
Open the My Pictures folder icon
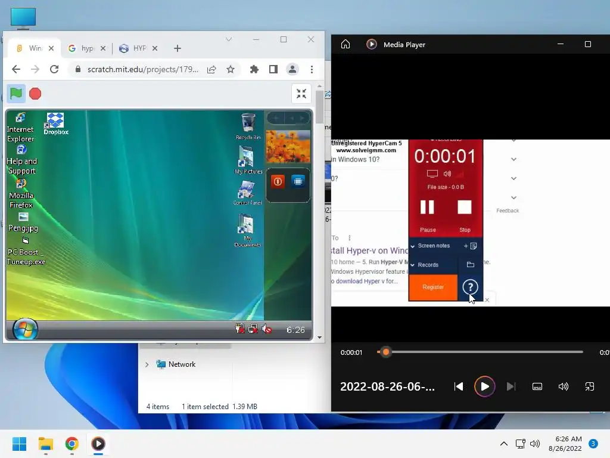(x=248, y=160)
